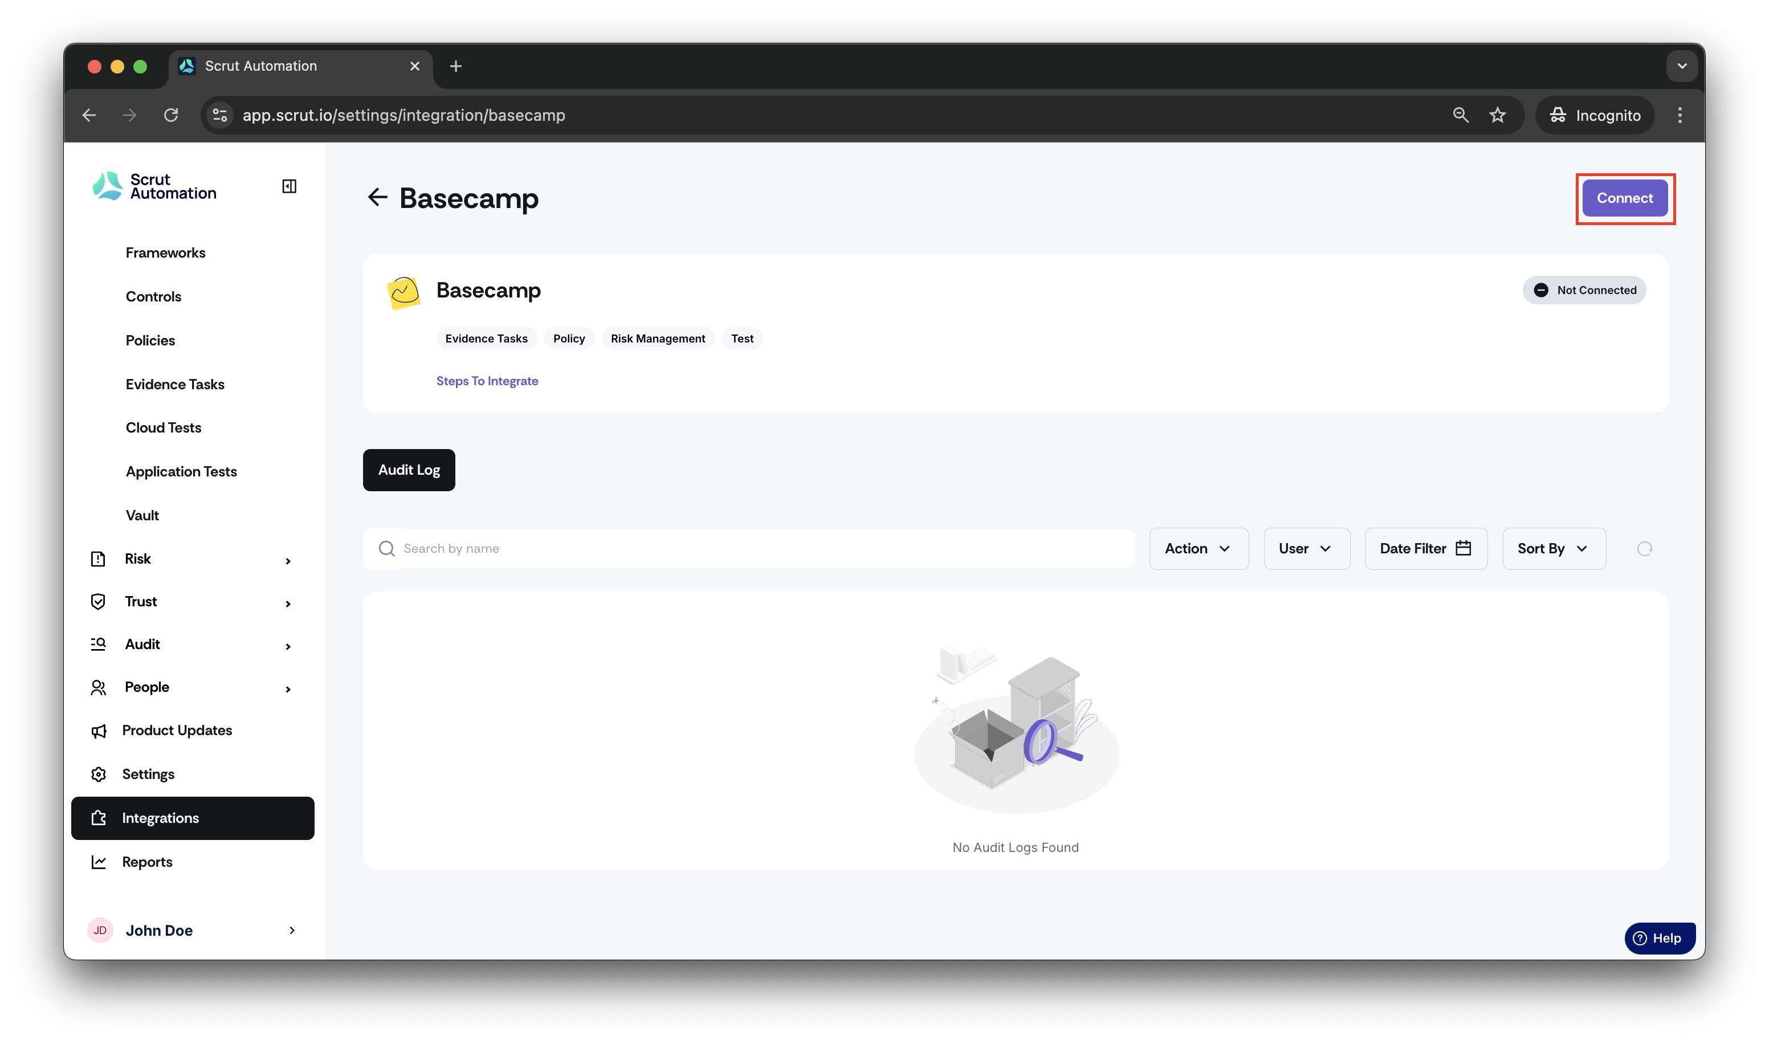Expand the People section in sidebar
The width and height of the screenshot is (1769, 1044).
tap(191, 687)
